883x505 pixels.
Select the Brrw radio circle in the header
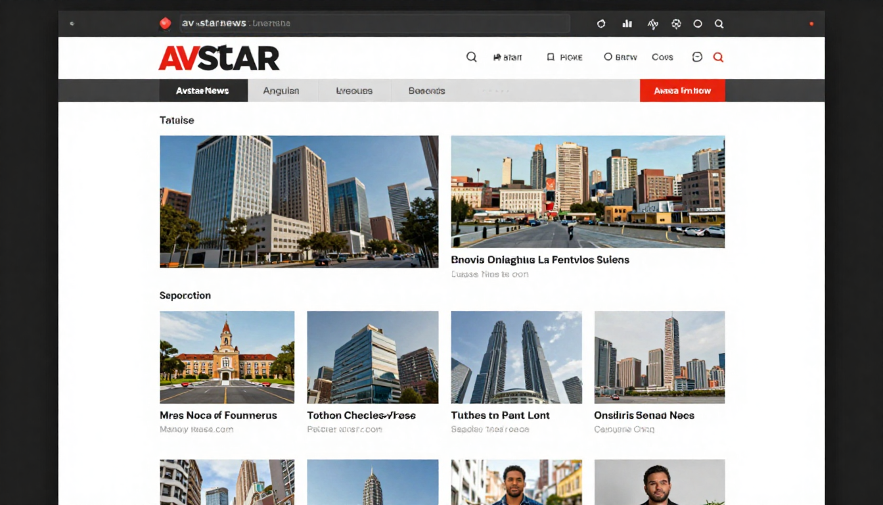click(608, 57)
